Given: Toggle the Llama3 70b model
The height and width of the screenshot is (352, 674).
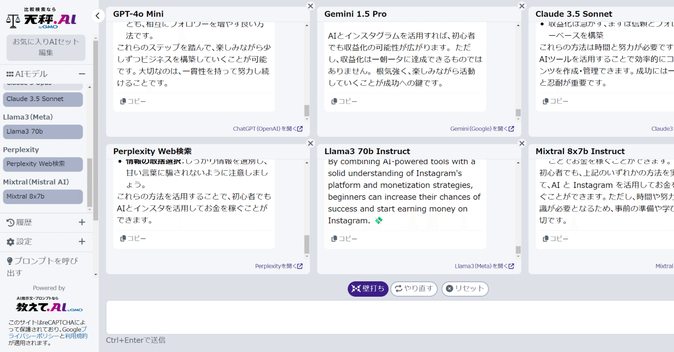Looking at the screenshot, I should pyautogui.click(x=42, y=131).
